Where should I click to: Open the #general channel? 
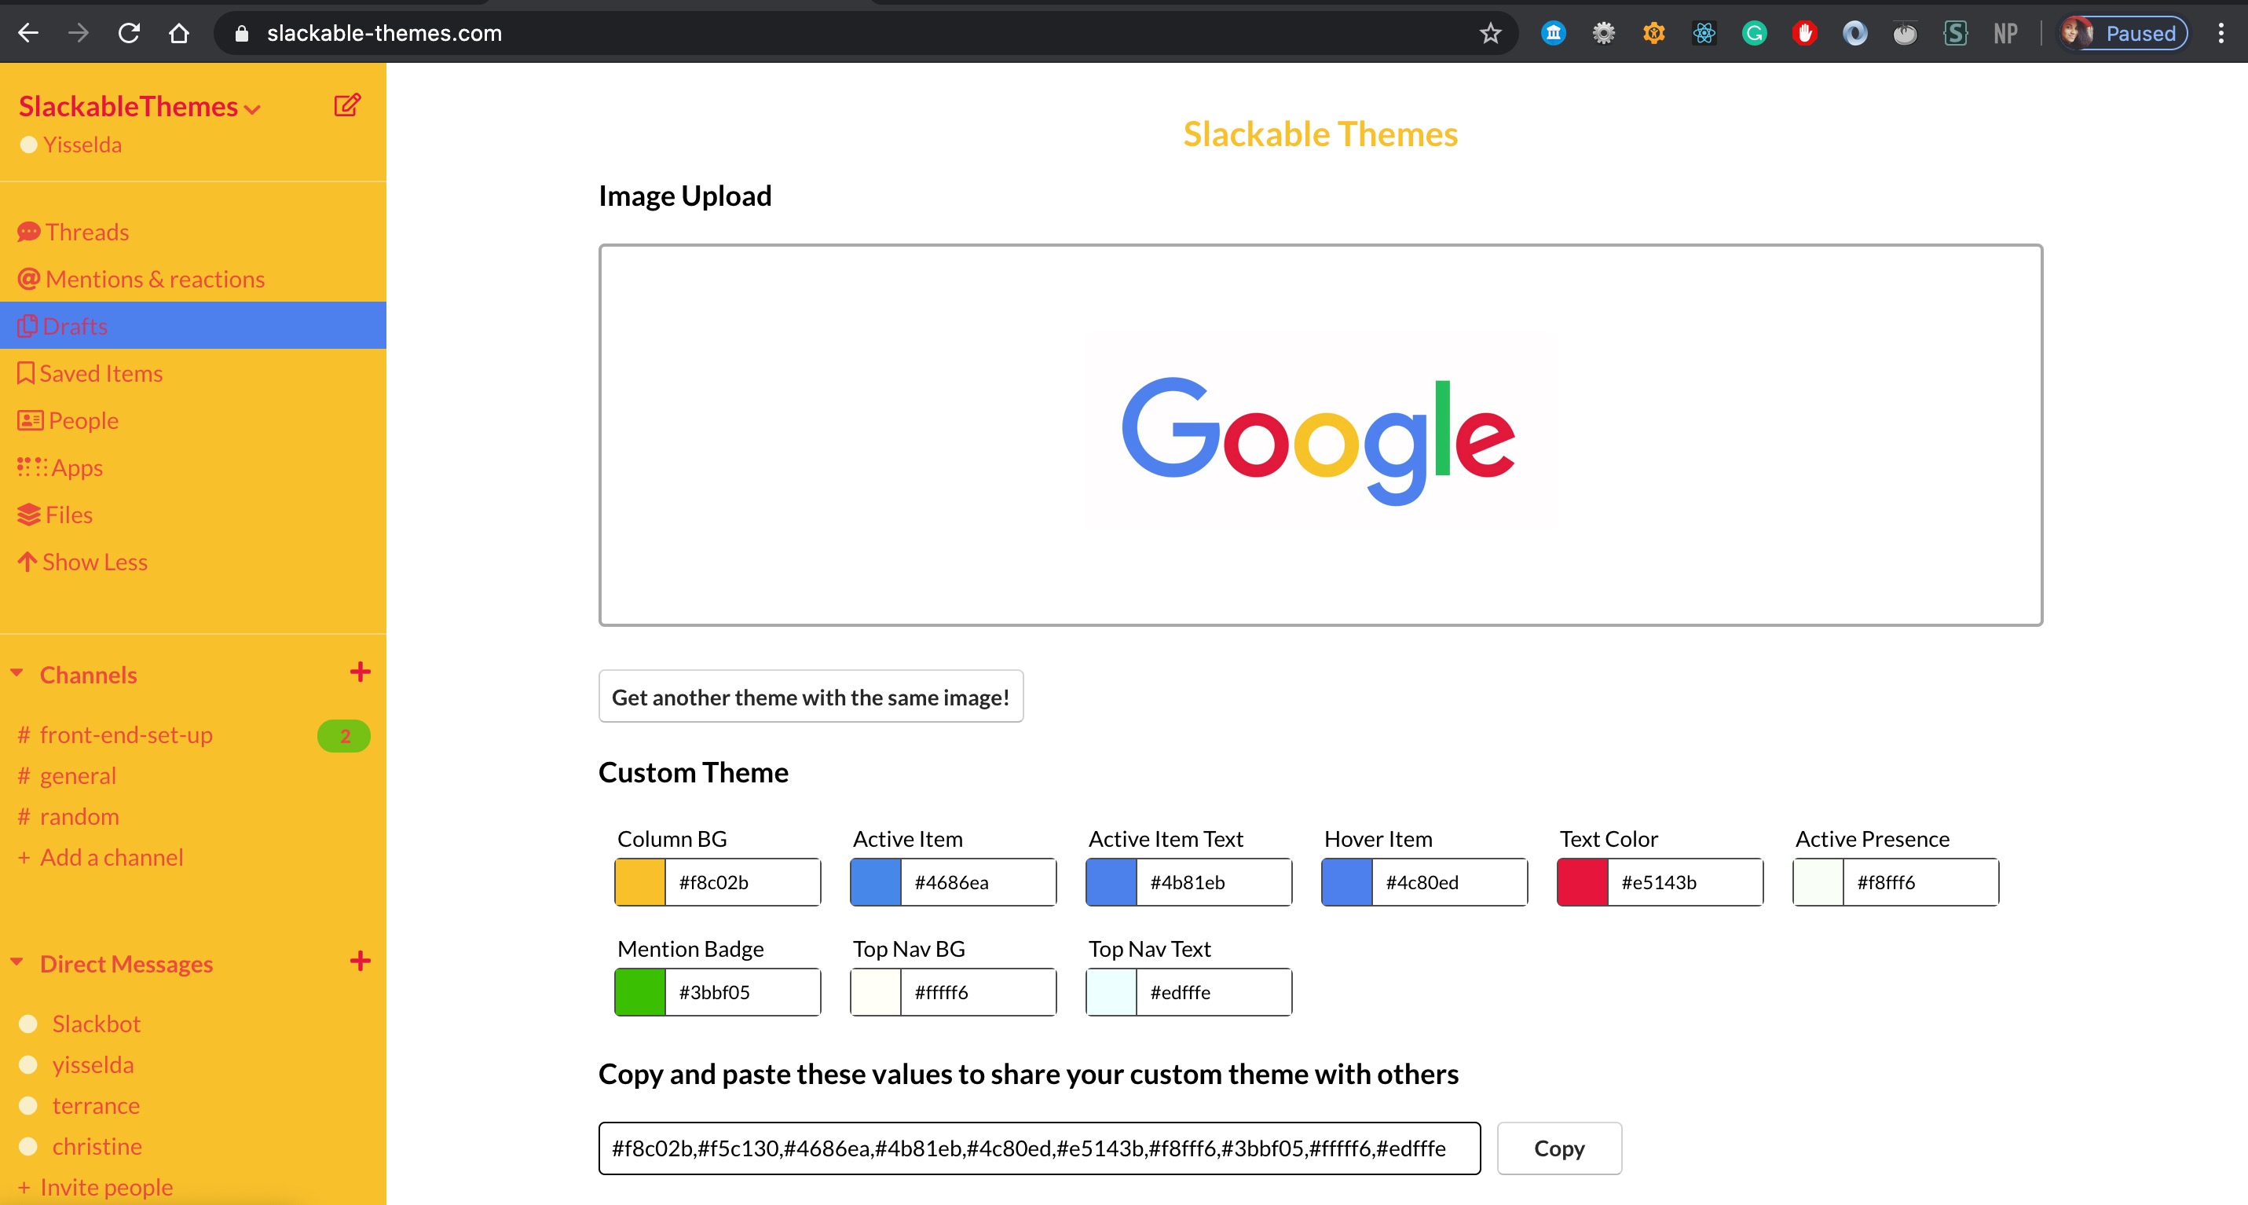point(77,775)
